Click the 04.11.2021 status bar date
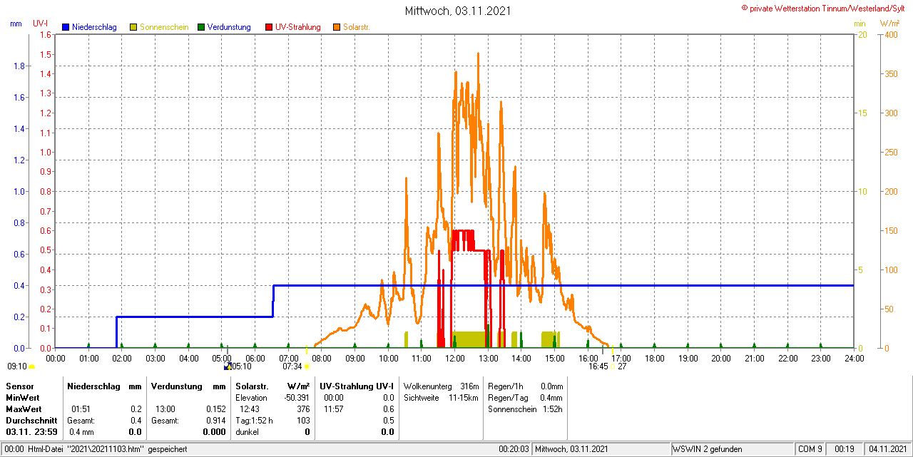This screenshot has height=457, width=913. [x=887, y=449]
